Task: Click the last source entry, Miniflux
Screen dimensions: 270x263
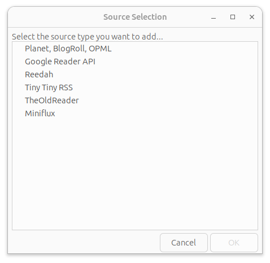Action: coord(135,113)
